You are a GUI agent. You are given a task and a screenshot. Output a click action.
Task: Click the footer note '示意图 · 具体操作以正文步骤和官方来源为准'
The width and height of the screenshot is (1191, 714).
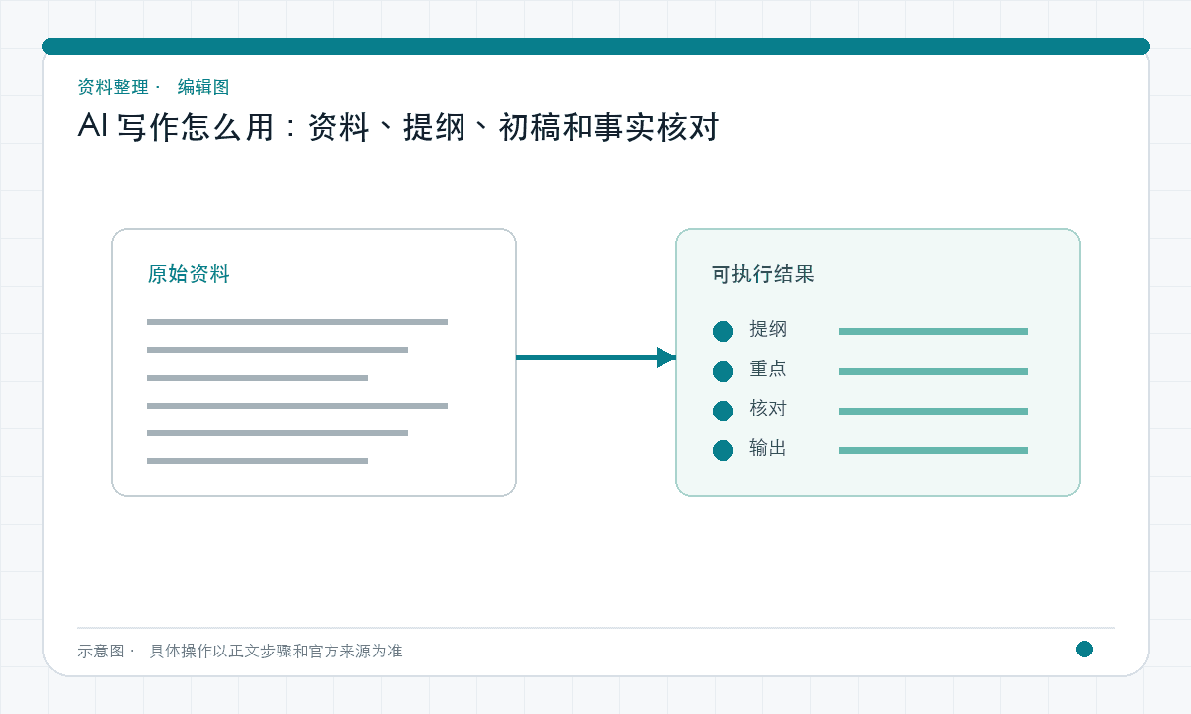coord(240,651)
